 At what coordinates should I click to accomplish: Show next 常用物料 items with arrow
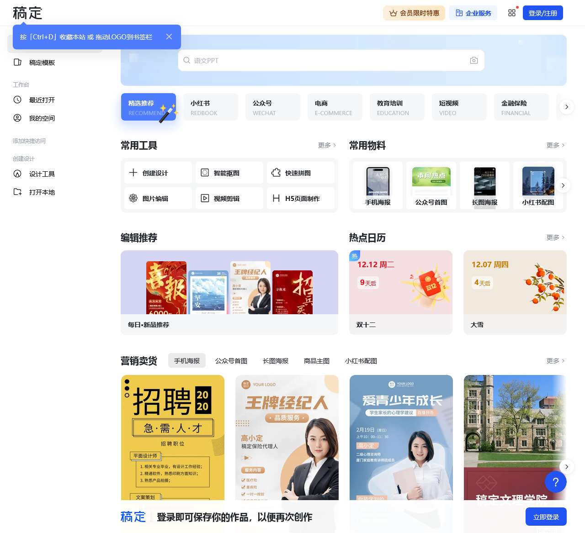pos(563,185)
